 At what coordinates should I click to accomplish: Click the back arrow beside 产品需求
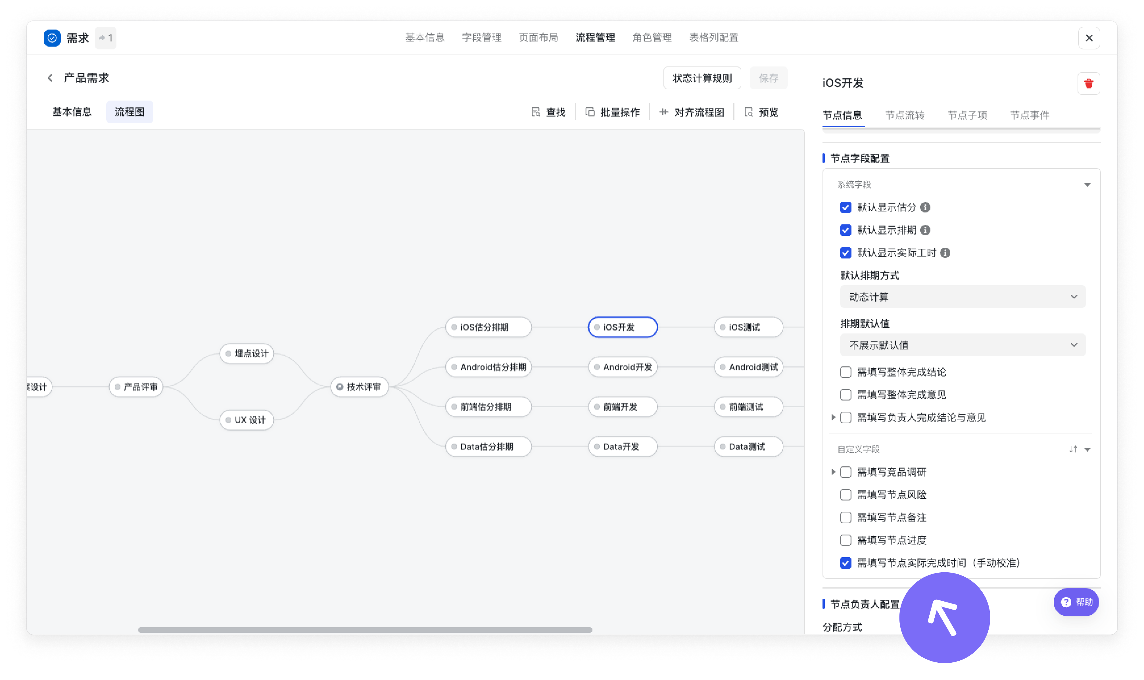(50, 78)
